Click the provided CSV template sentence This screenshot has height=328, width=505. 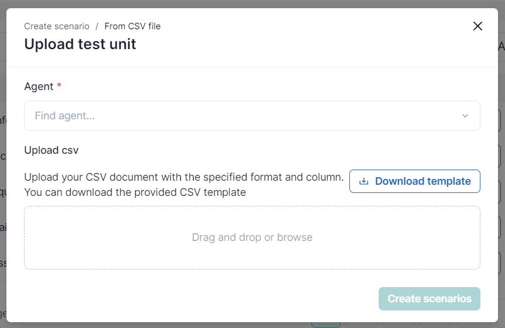135,192
